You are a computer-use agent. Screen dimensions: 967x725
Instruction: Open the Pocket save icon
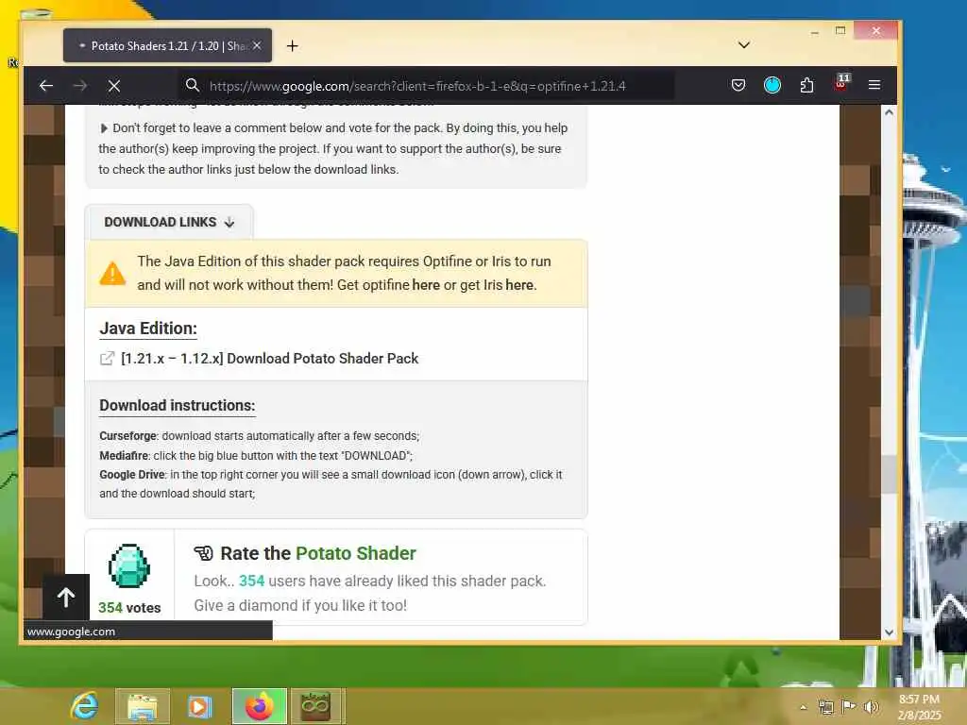(738, 85)
